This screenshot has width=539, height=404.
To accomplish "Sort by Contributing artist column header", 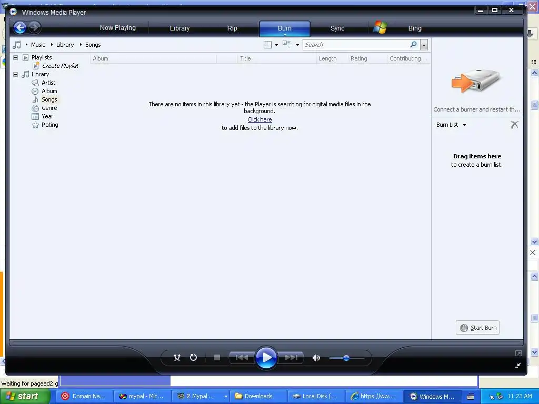I will pos(408,58).
